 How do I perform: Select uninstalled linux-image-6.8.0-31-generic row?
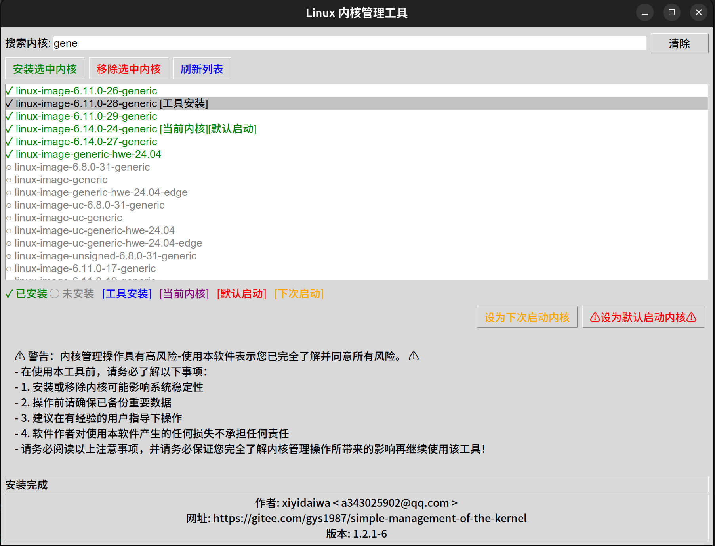(x=357, y=167)
